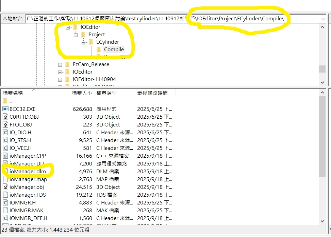This screenshot has height=237, width=331.
Task: Click the Compile folder icon in tree
Action: [x=99, y=50]
